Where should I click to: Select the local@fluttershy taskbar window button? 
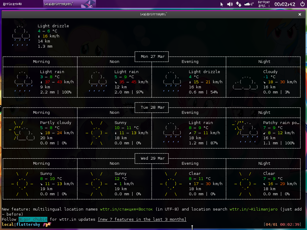tap(59, 4)
